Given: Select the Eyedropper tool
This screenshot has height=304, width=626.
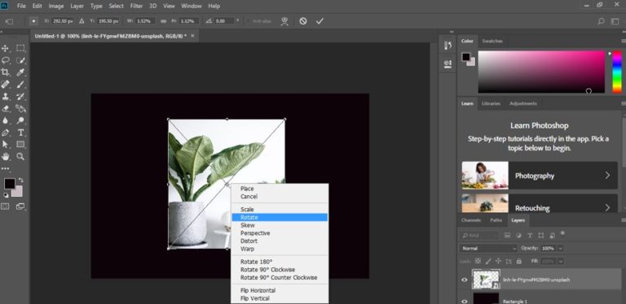Looking at the screenshot, I should pos(20,72).
